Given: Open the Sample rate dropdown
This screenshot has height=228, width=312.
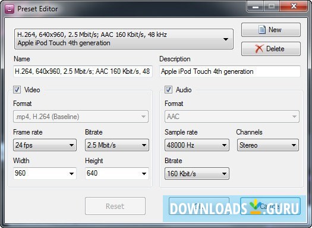Looking at the screenshot, I should coord(197,145).
